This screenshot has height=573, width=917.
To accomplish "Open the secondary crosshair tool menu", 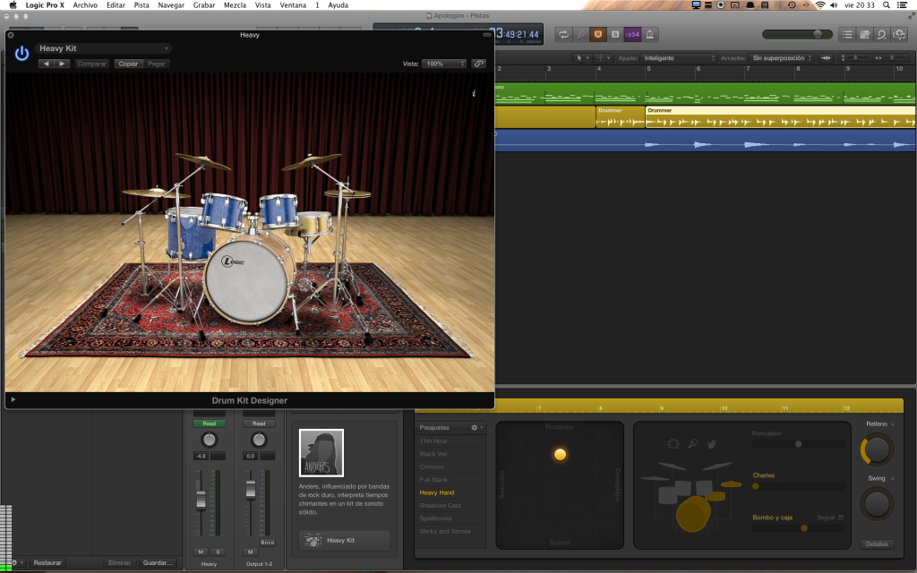I will (603, 58).
